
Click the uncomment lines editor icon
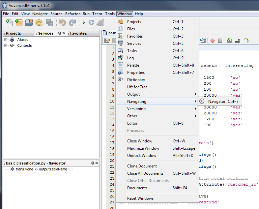[x=237, y=41]
